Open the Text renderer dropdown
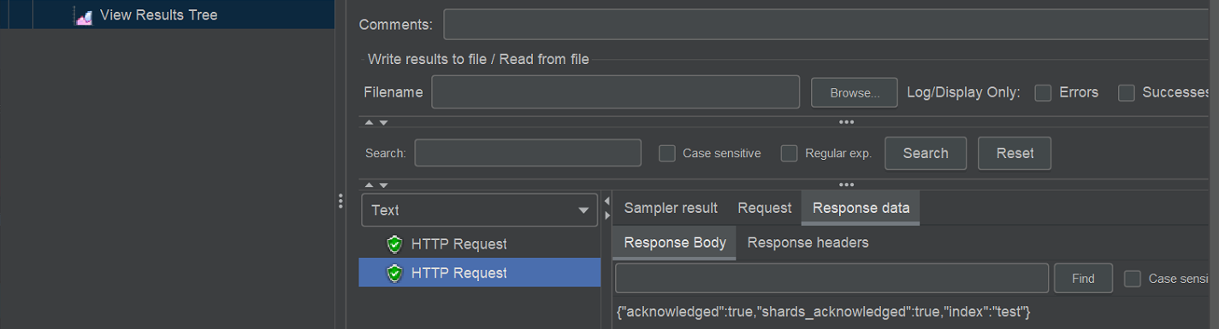Image resolution: width=1219 pixels, height=329 pixels. point(481,210)
